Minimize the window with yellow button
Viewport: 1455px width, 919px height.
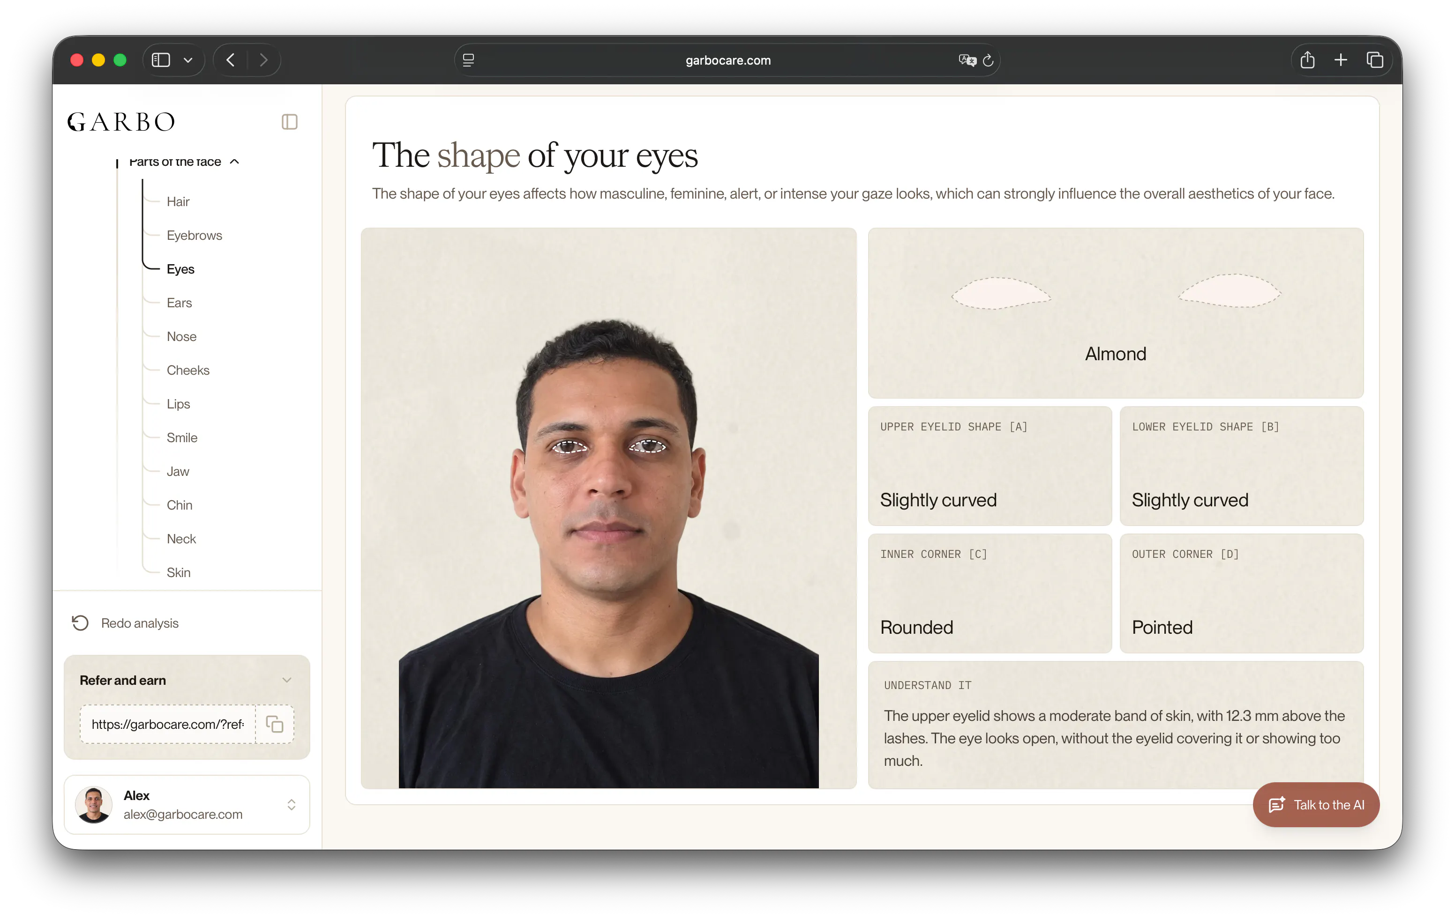click(x=98, y=60)
